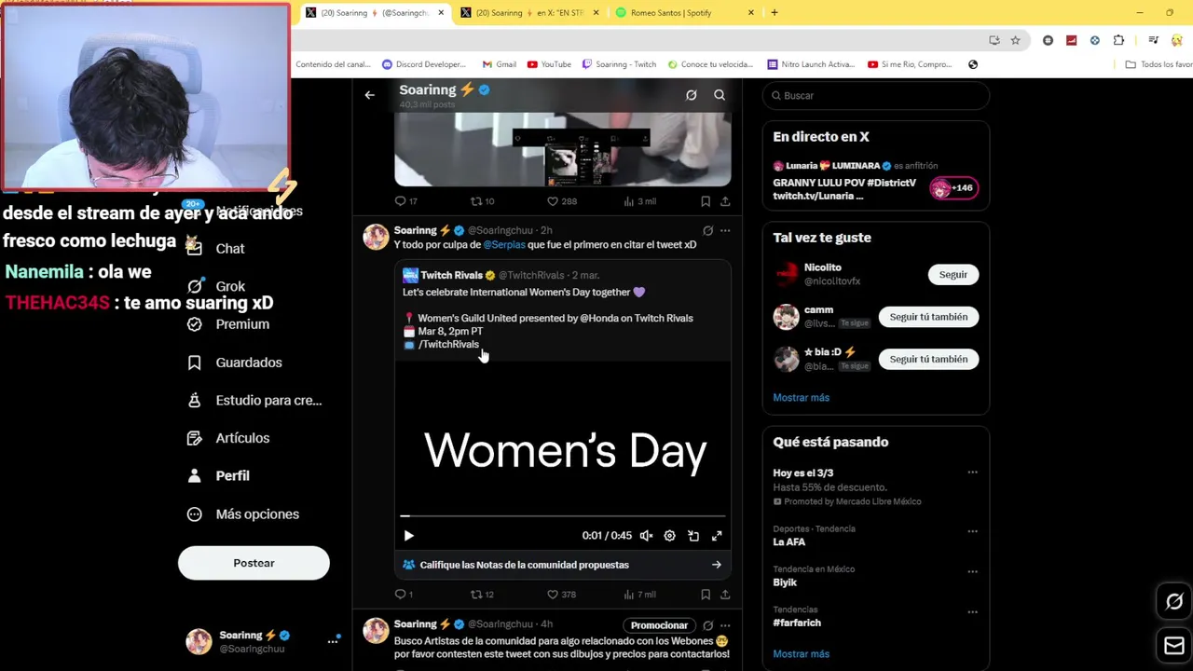Open replies on the post with 17 comments
Screen dimensions: 1193x671
click(405, 201)
